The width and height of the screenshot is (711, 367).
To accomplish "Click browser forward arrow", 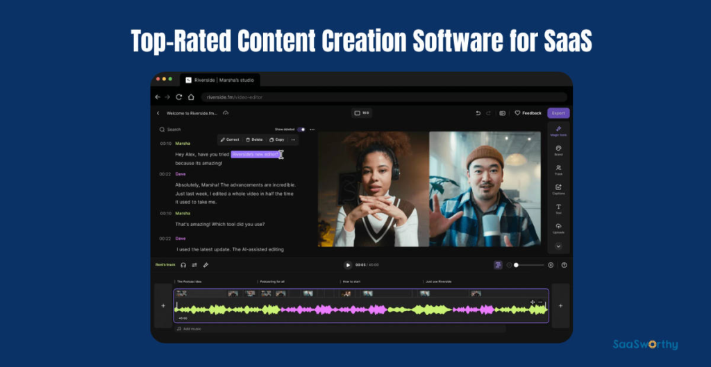I will (x=167, y=97).
